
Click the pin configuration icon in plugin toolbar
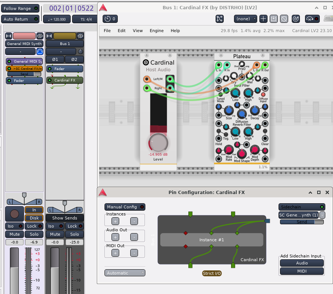[220, 19]
